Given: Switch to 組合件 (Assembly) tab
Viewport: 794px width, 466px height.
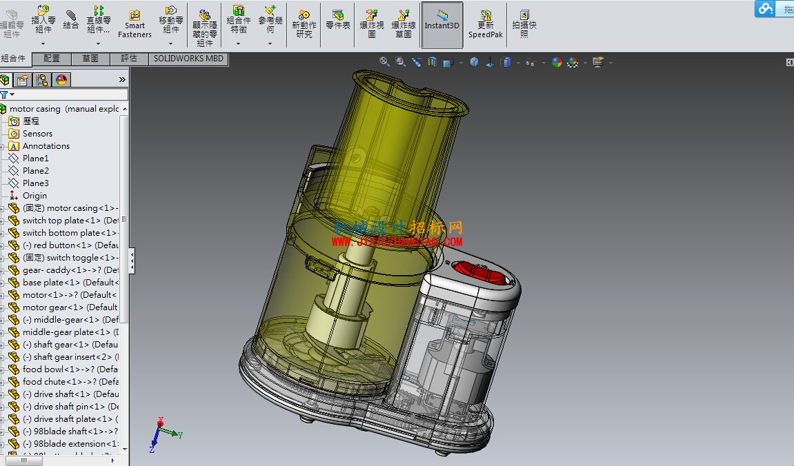Looking at the screenshot, I should coord(14,58).
